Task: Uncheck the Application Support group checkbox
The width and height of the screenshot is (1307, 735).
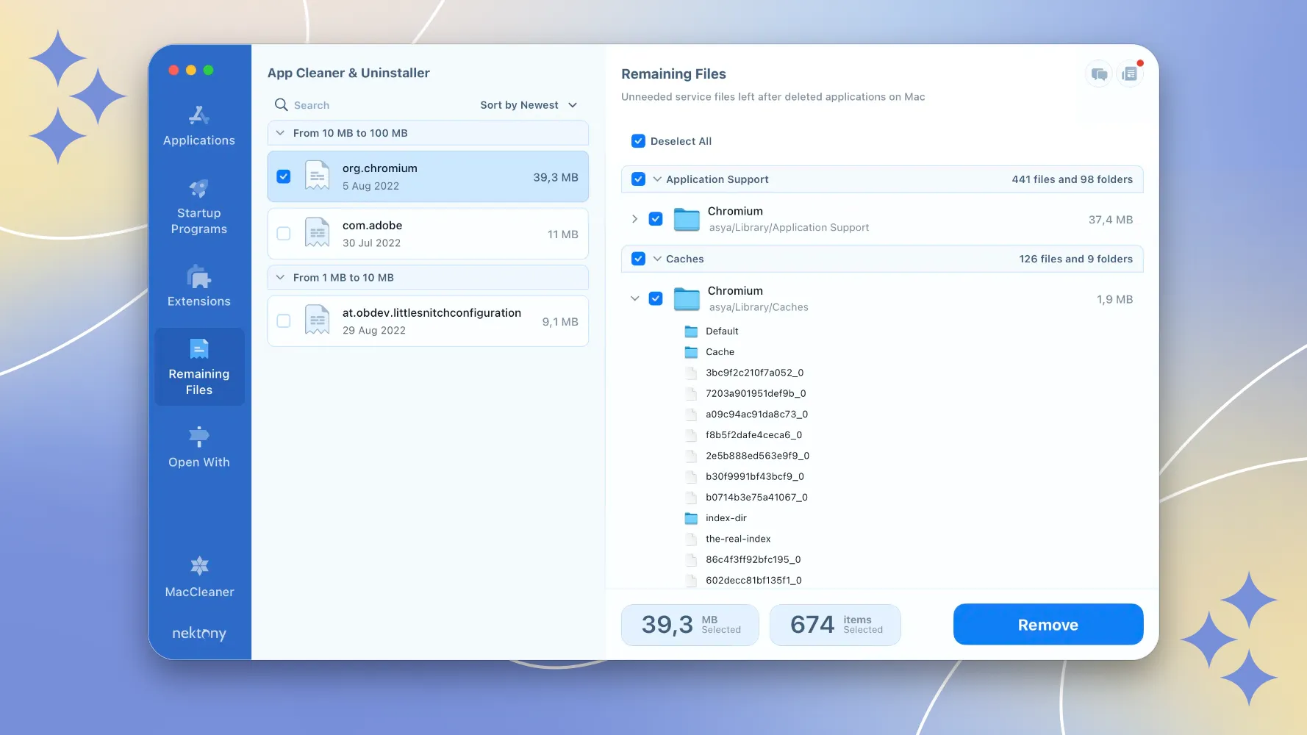Action: coord(638,179)
